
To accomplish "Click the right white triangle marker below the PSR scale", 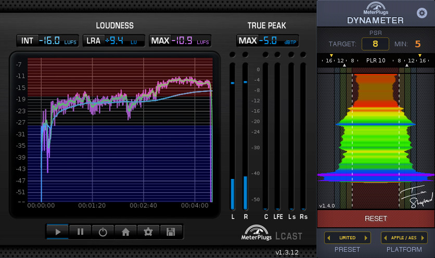I will (x=407, y=66).
